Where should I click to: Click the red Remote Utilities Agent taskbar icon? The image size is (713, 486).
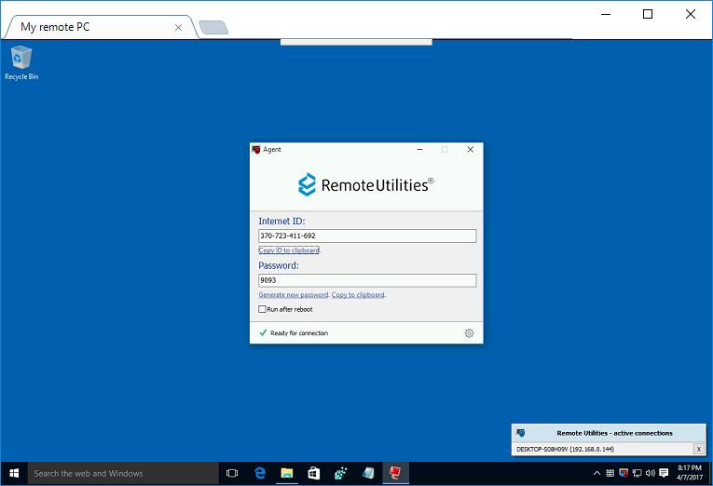coord(395,473)
